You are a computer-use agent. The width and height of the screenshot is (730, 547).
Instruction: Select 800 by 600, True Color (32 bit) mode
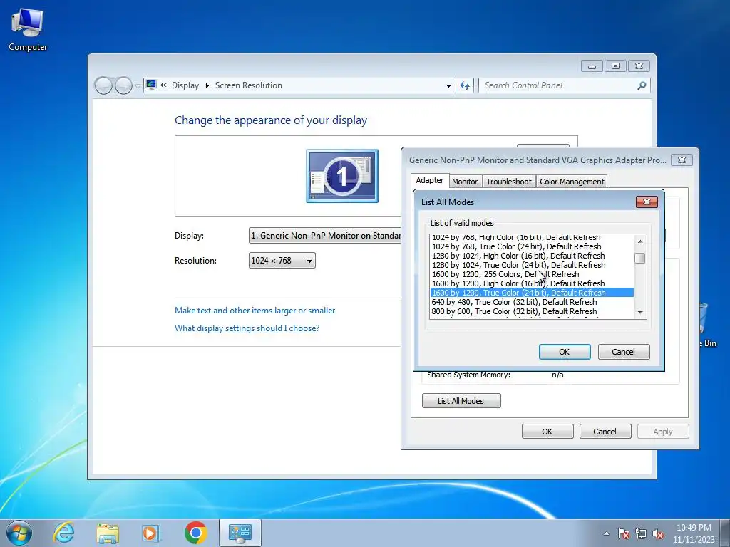532,311
